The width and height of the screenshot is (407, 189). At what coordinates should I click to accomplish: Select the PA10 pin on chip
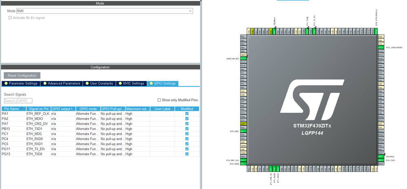[x=381, y=59]
